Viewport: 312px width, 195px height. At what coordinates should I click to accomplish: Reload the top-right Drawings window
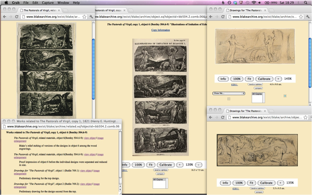[223, 17]
